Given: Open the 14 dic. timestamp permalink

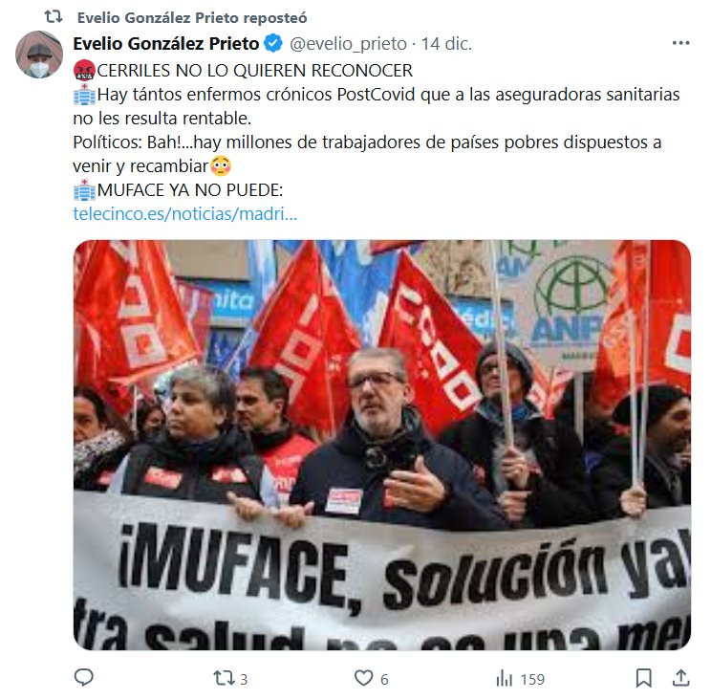Looking at the screenshot, I should [446, 44].
